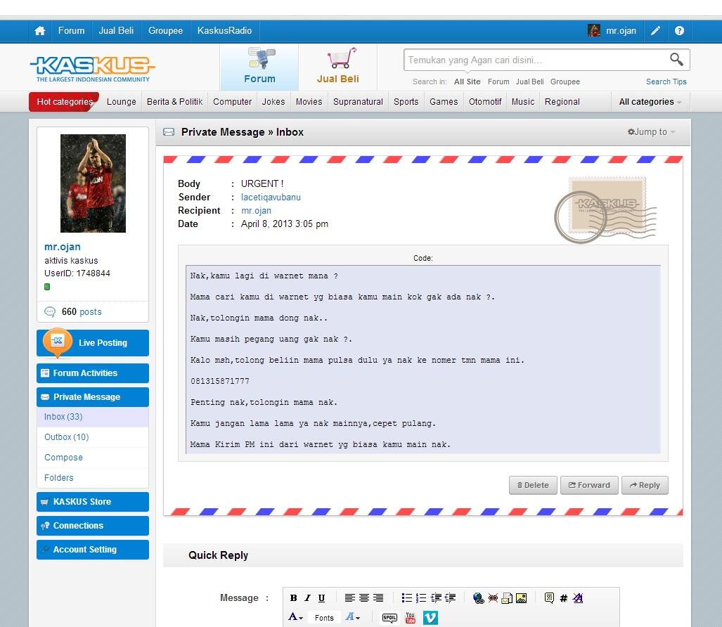
Task: Insert a hyperlink using the globe icon
Action: click(477, 598)
